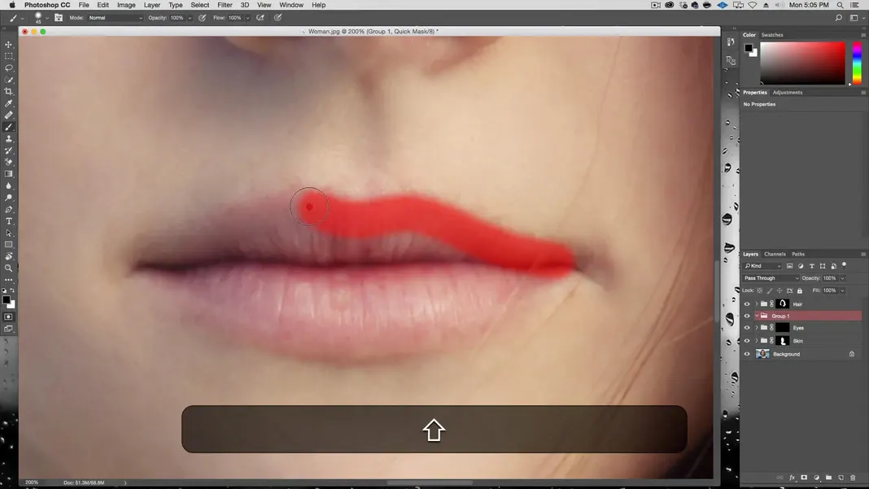Select the History Brush tool

click(8, 151)
